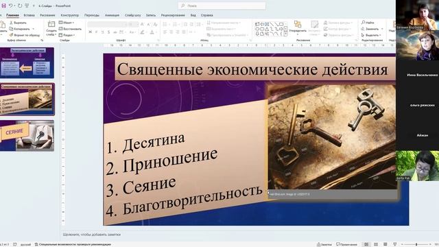
Task: Switch to normal view icon
Action: tap(366, 244)
